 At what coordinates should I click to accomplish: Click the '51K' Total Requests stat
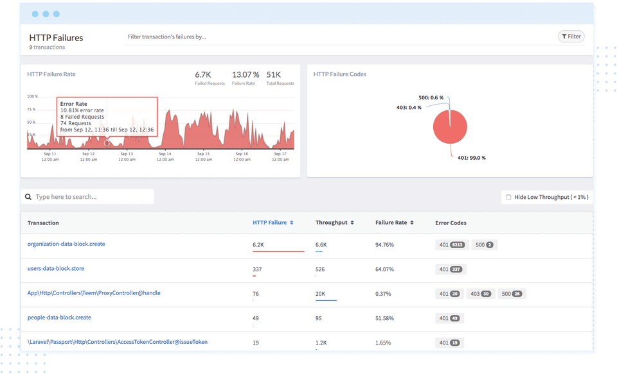(x=274, y=74)
